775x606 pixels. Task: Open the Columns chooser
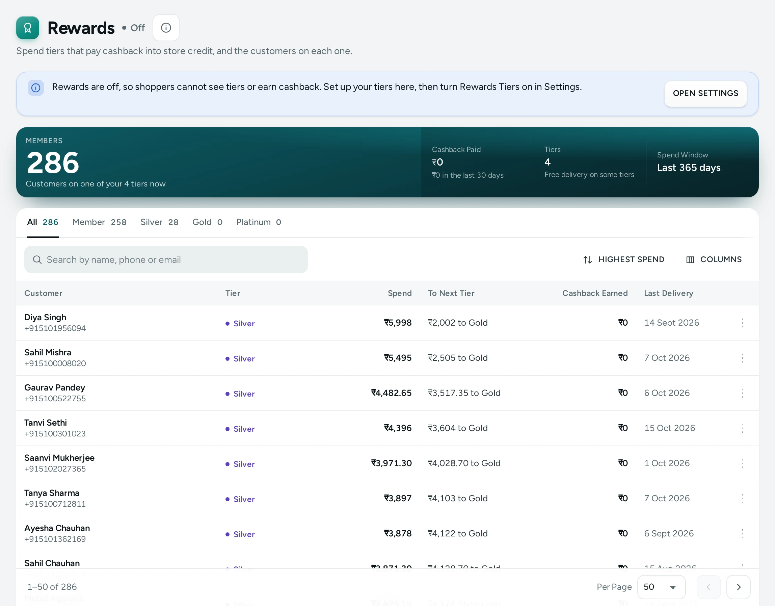point(714,260)
